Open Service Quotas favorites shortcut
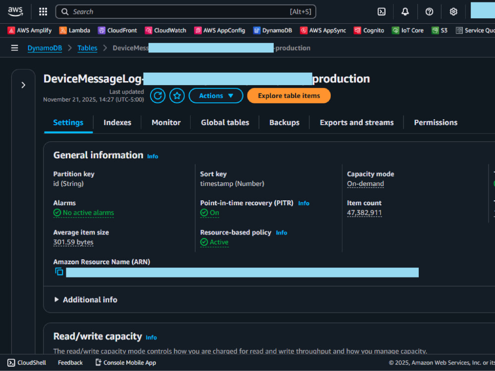Image resolution: width=495 pixels, height=371 pixels. coord(475,30)
